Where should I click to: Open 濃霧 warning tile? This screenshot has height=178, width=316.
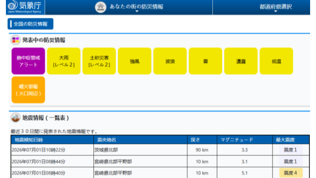pos(241,61)
